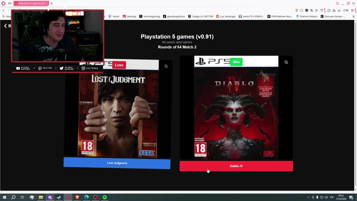This screenshot has width=357, height=201.
Task: Click Playstation 5 games (v0.91) heading
Action: point(177,37)
